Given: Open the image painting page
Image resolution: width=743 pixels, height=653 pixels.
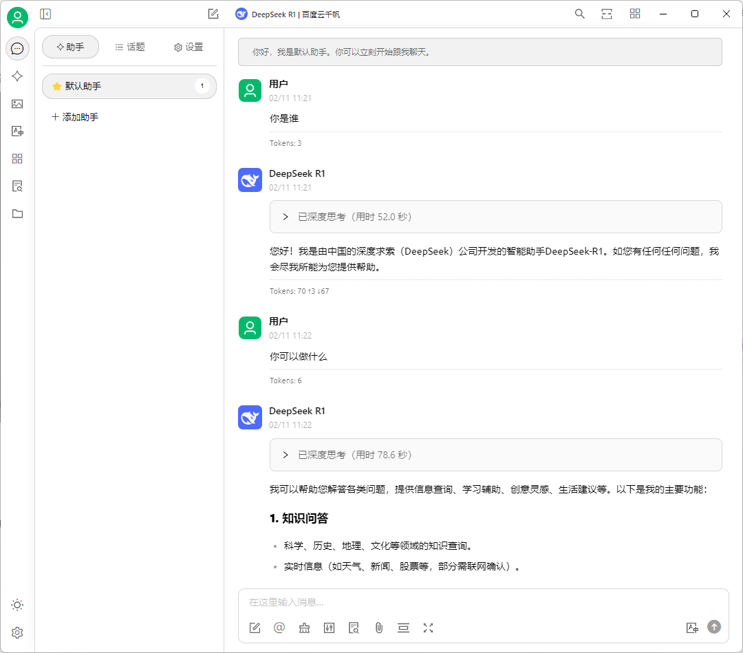Looking at the screenshot, I should click(17, 104).
